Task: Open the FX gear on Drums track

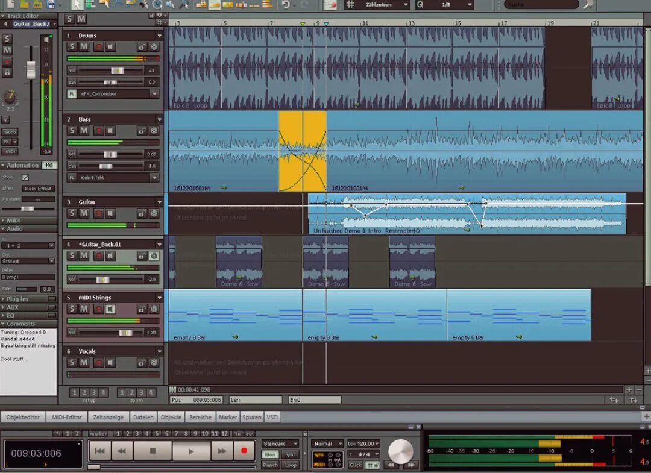Action: (154, 47)
